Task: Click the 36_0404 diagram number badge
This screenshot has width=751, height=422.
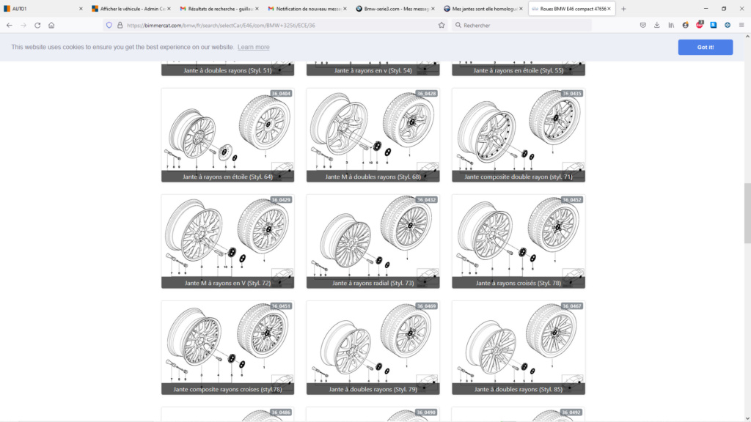Action: pos(281,93)
